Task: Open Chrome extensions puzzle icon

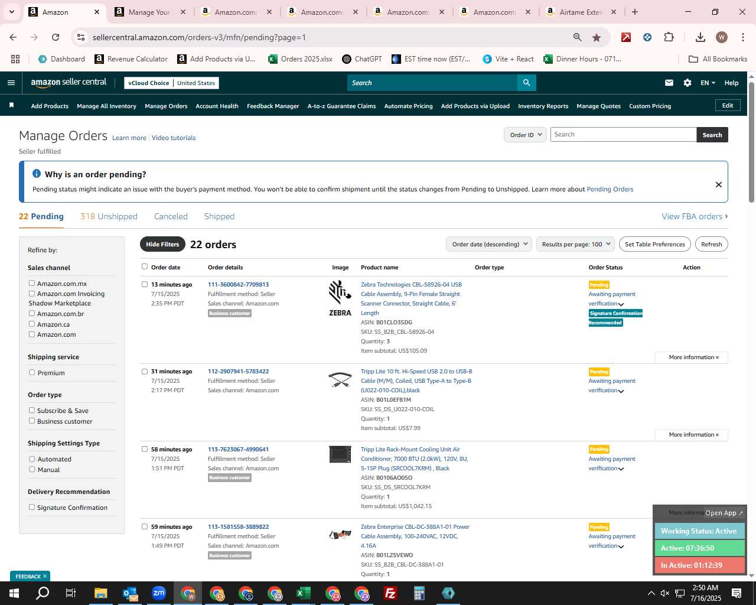Action: click(669, 37)
